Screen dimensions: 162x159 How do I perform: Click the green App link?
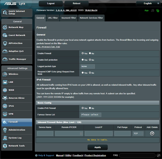coord(146,11)
